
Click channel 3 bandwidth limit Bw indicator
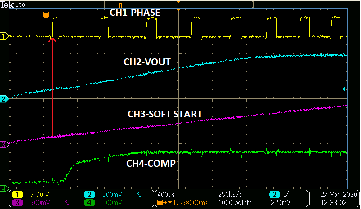tap(67, 203)
